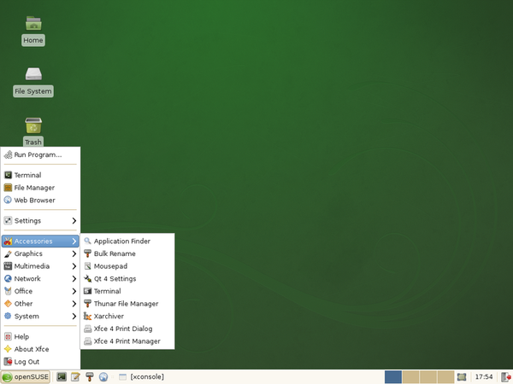Screen dimensions: 513x384
Task: Click the About Xfce star icon
Action: coord(8,349)
